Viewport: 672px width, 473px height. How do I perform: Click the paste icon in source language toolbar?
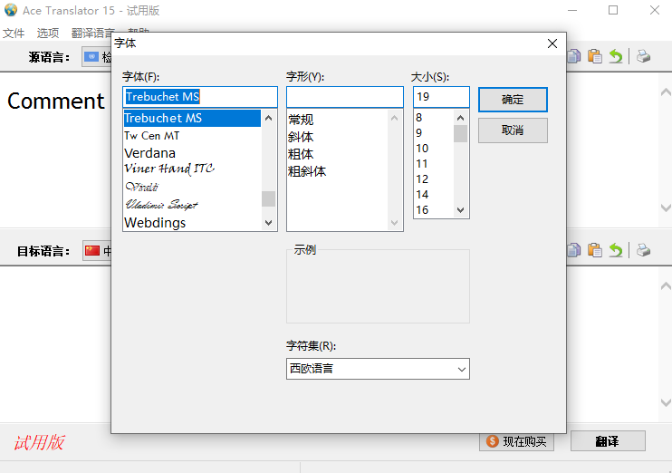(595, 56)
